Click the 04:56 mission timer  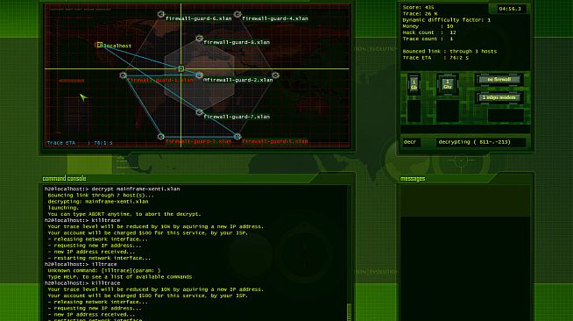point(510,9)
